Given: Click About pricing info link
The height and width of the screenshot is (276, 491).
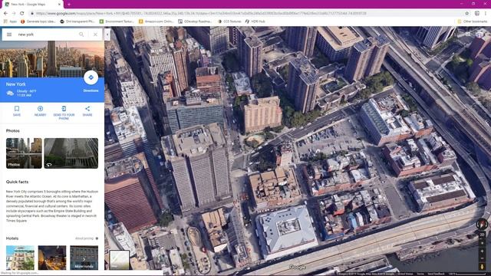Looking at the screenshot, I should point(87,238).
